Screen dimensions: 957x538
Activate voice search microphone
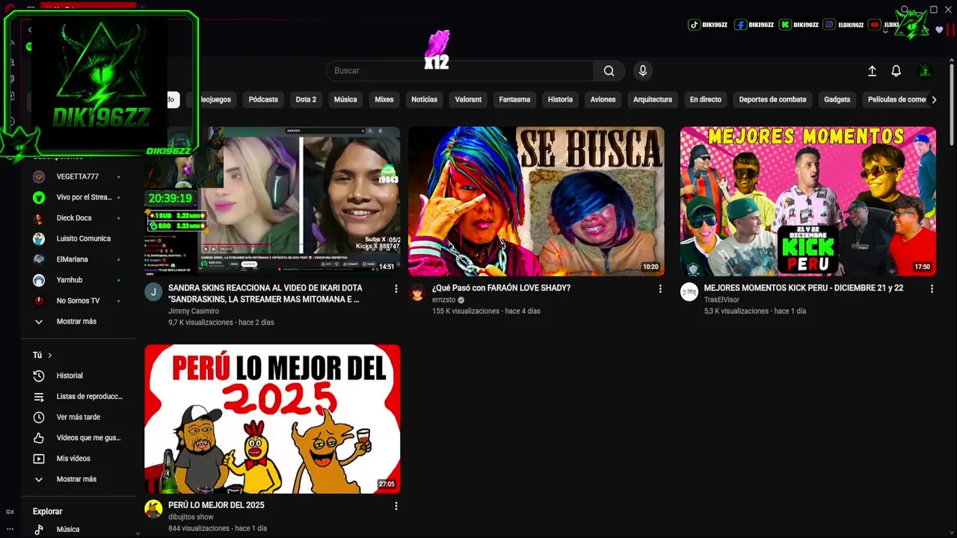click(x=642, y=71)
